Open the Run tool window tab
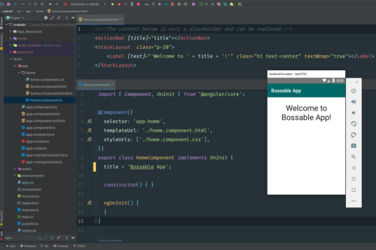Viewport: 376px width, 250px height. coord(11,246)
